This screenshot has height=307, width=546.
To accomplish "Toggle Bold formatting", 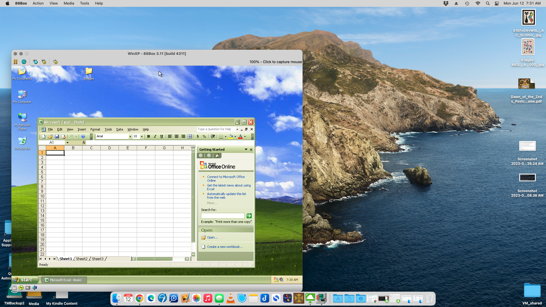I will click(148, 136).
